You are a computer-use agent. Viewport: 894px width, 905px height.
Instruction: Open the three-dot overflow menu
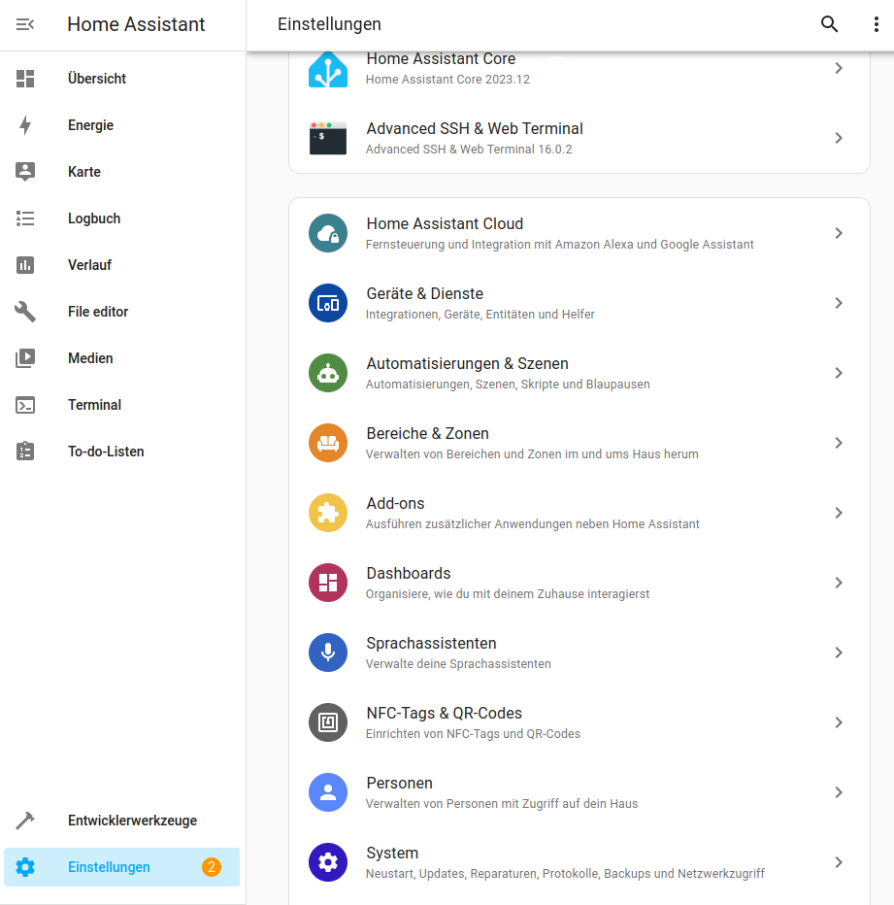point(877,23)
